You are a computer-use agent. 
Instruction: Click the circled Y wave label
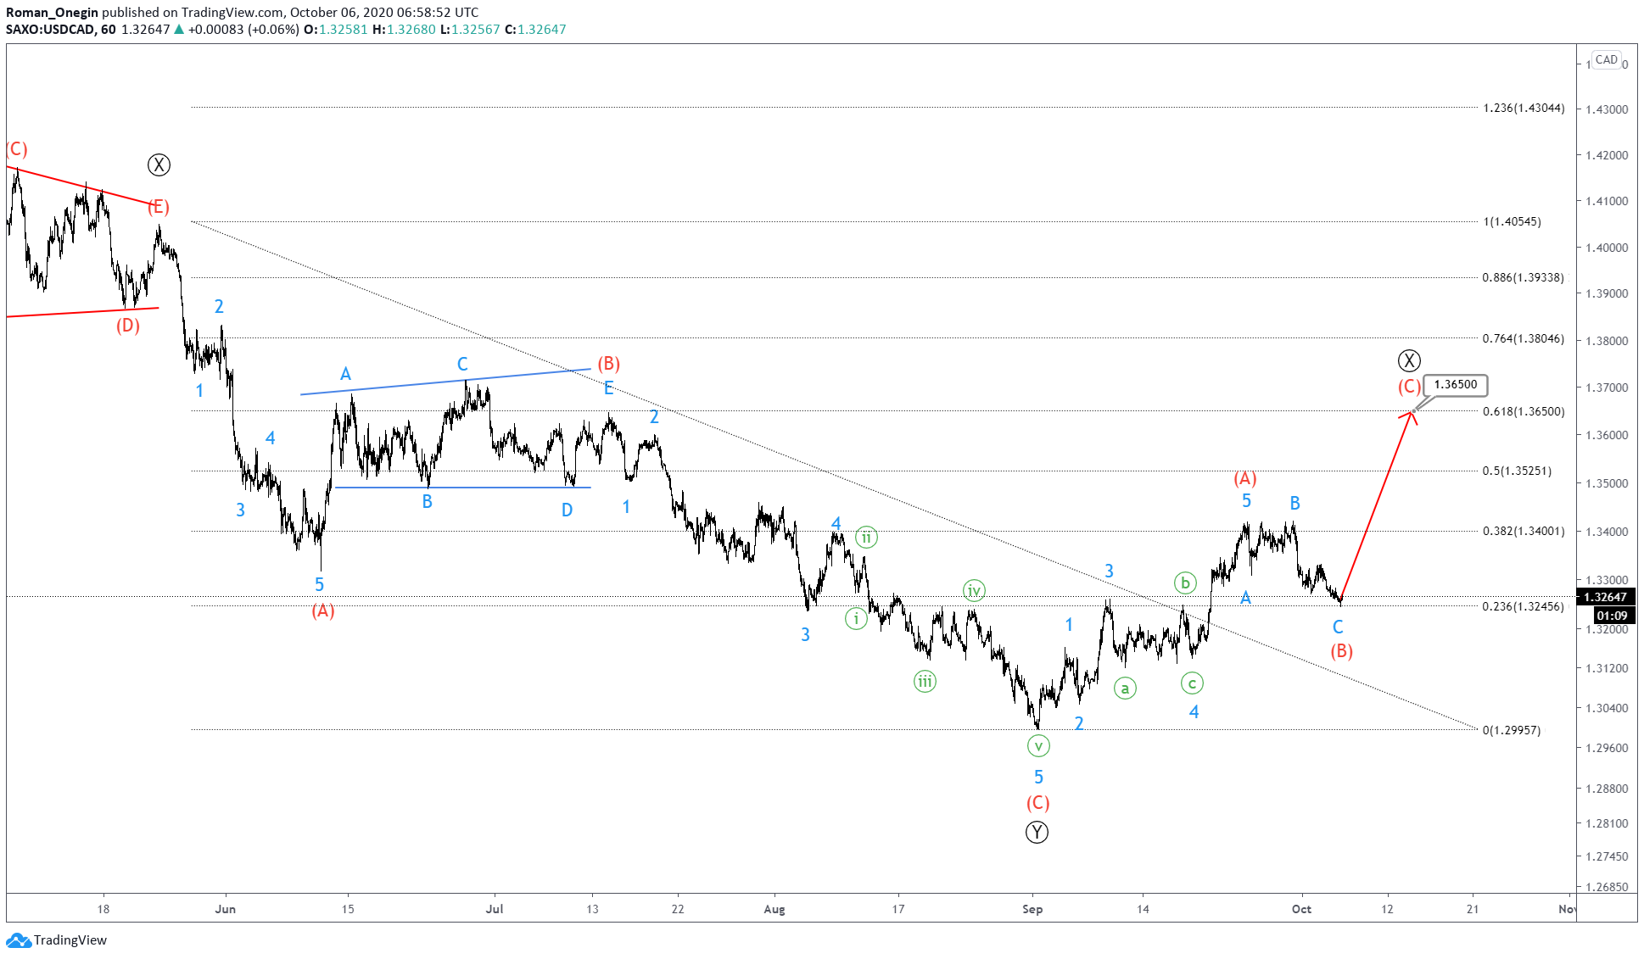(1037, 832)
